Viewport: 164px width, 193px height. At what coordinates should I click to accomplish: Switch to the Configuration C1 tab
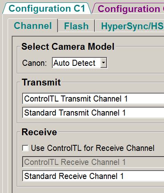pos(47,8)
